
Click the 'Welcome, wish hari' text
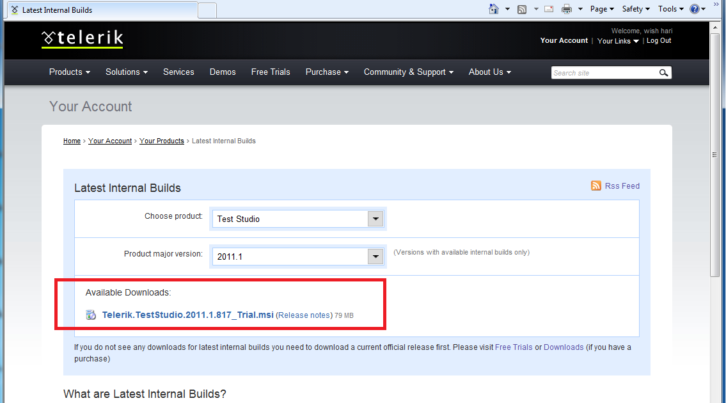[642, 31]
